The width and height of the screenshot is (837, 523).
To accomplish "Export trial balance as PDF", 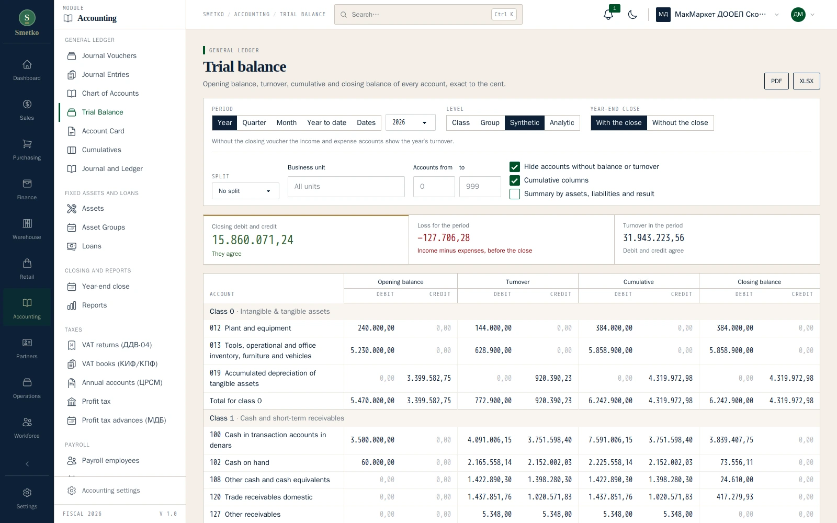I will pos(776,81).
